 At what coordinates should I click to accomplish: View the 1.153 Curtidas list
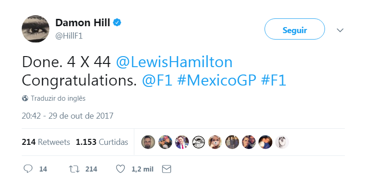(x=102, y=142)
